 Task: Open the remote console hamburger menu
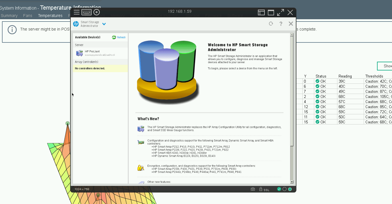[x=77, y=12]
